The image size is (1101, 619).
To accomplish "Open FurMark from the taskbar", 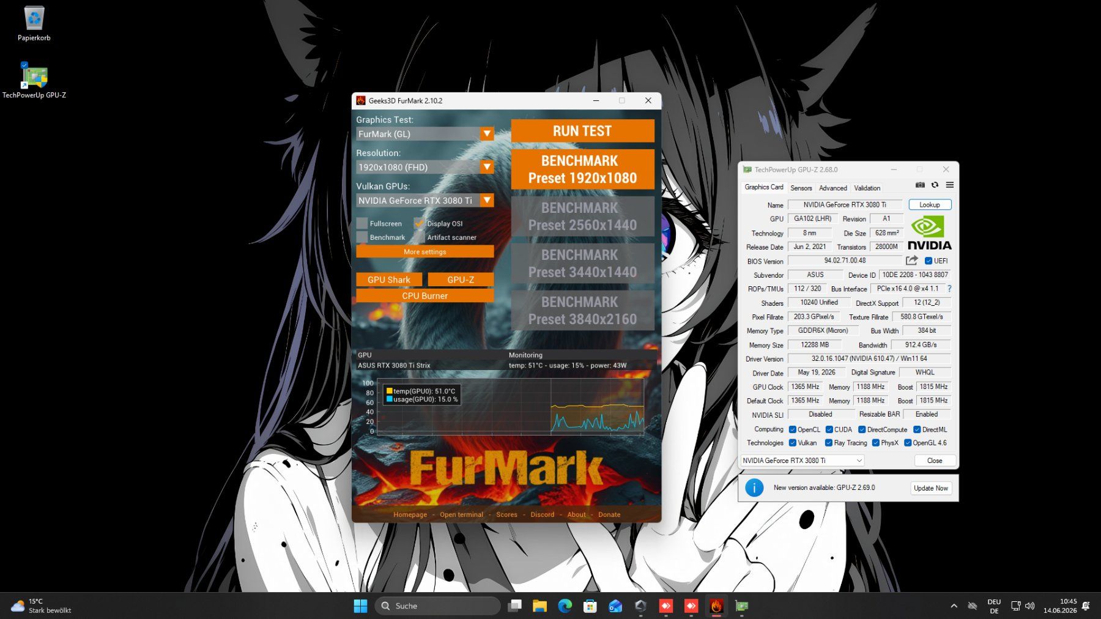I will pyautogui.click(x=716, y=606).
